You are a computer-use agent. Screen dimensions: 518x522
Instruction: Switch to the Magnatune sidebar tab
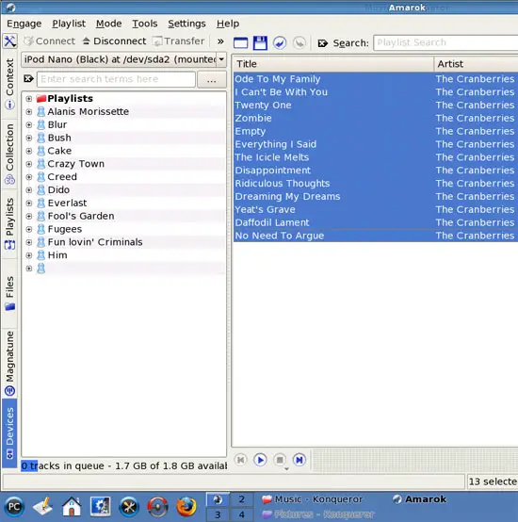click(9, 363)
